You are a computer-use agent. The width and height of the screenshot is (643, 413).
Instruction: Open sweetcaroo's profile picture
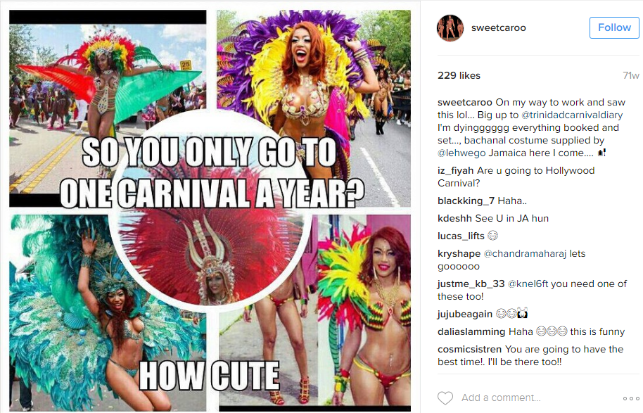pos(450,28)
